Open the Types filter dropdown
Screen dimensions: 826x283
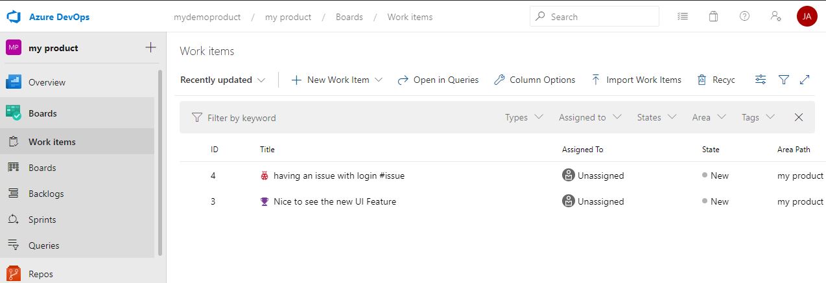click(x=524, y=117)
